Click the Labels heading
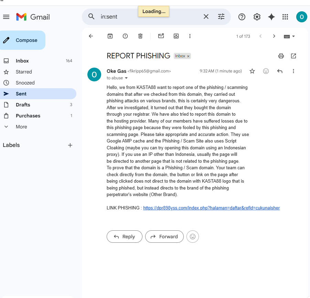 click(11, 145)
